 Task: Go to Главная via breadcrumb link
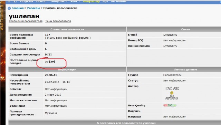click(x=18, y=8)
